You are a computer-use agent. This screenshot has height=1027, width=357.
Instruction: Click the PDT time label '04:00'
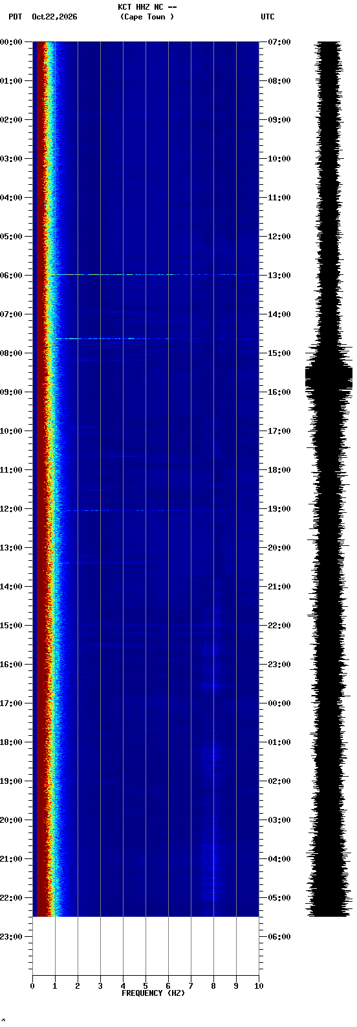pyautogui.click(x=11, y=198)
